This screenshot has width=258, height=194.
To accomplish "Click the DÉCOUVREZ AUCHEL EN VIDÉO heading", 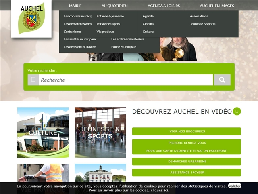I will [x=182, y=112].
